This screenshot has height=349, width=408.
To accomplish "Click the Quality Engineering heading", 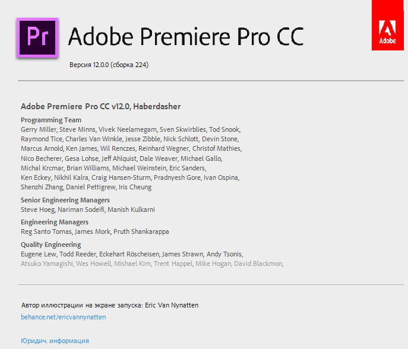I will point(50,245).
